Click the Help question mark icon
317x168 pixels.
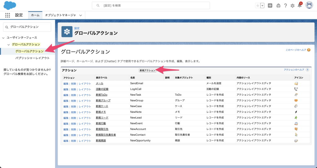click(x=285, y=6)
